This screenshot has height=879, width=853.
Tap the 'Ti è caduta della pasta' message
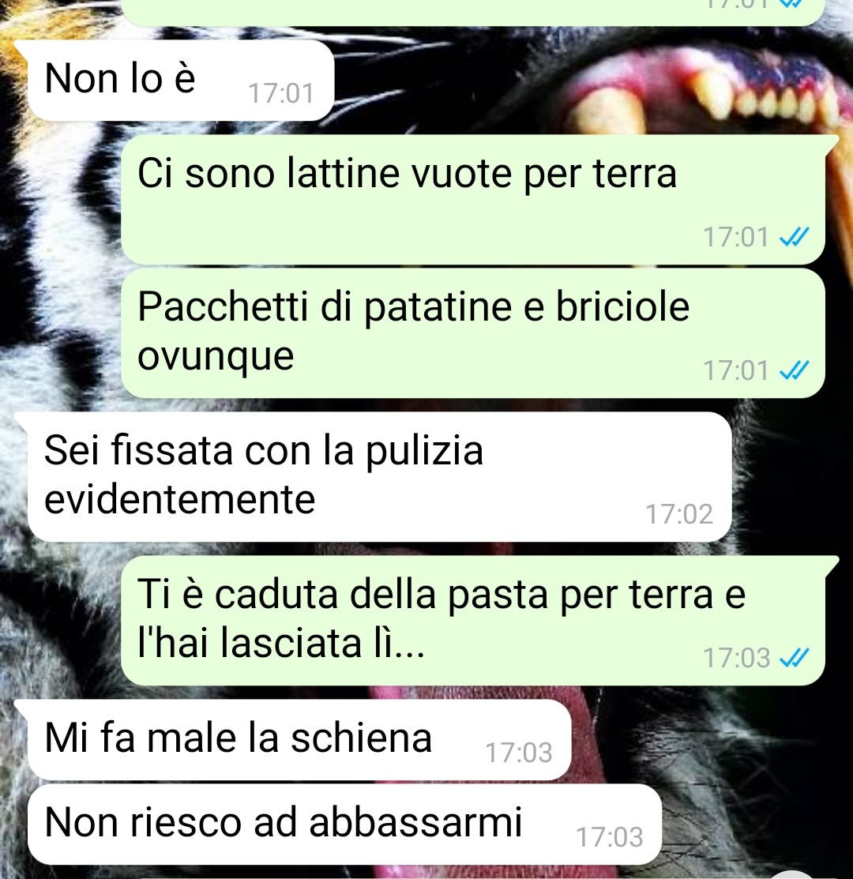tap(473, 621)
